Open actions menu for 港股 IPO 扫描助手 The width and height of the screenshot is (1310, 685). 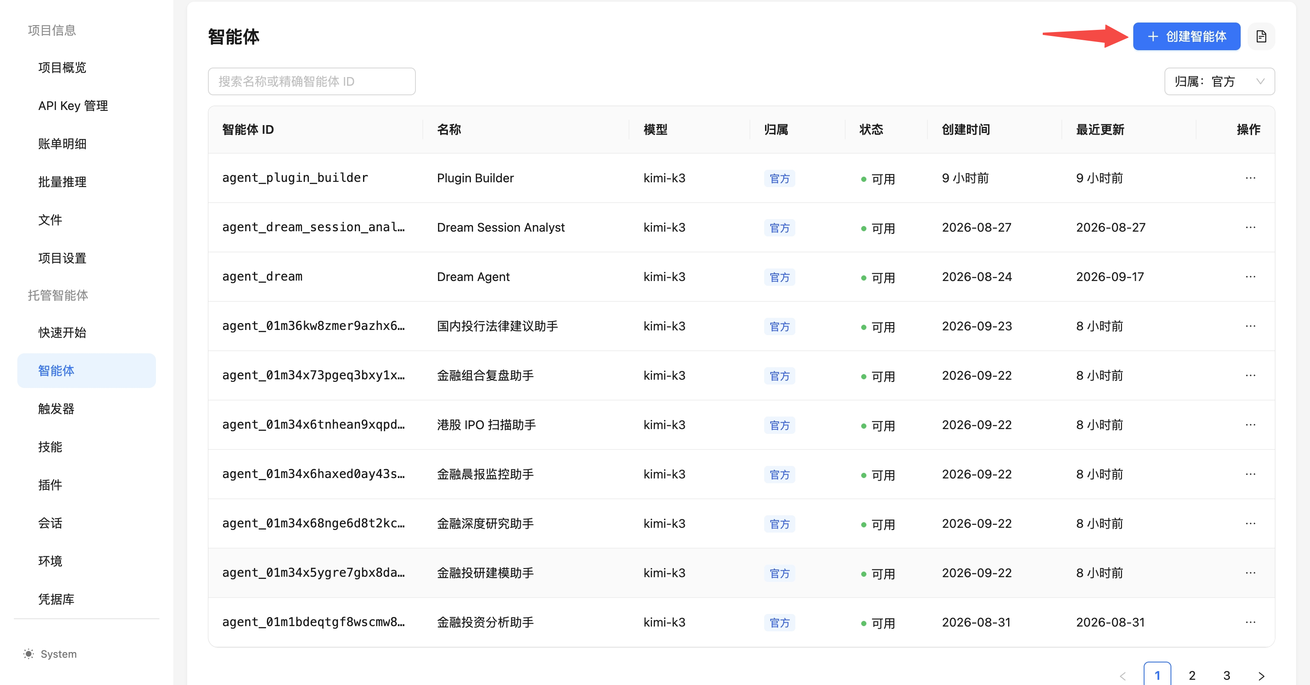(1250, 425)
